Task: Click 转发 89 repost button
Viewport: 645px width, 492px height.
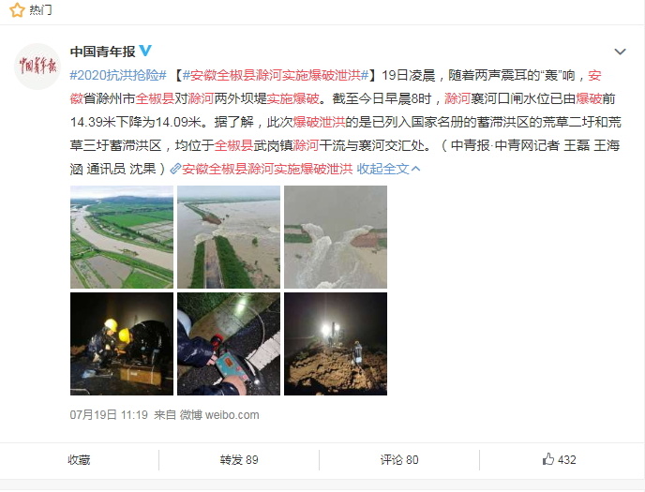Action: click(239, 459)
